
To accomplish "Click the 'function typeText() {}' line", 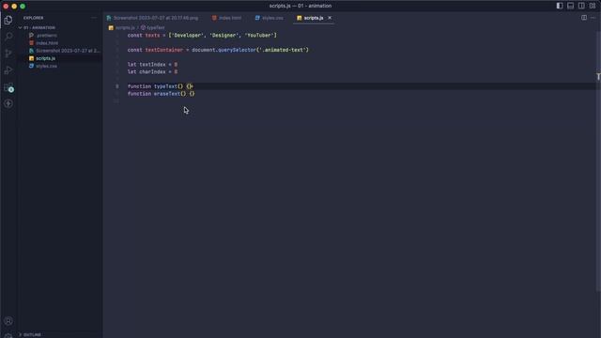I will pos(161,86).
